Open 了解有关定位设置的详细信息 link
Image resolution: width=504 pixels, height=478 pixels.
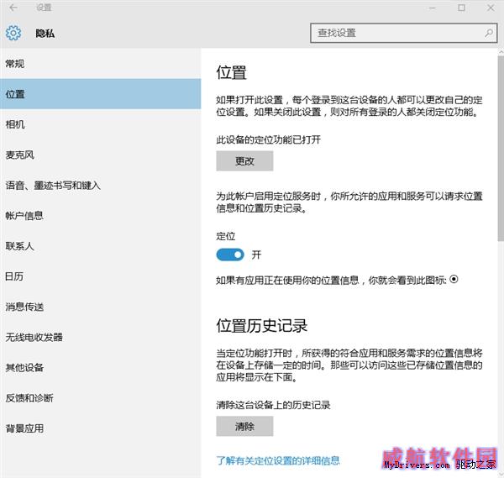pyautogui.click(x=278, y=460)
